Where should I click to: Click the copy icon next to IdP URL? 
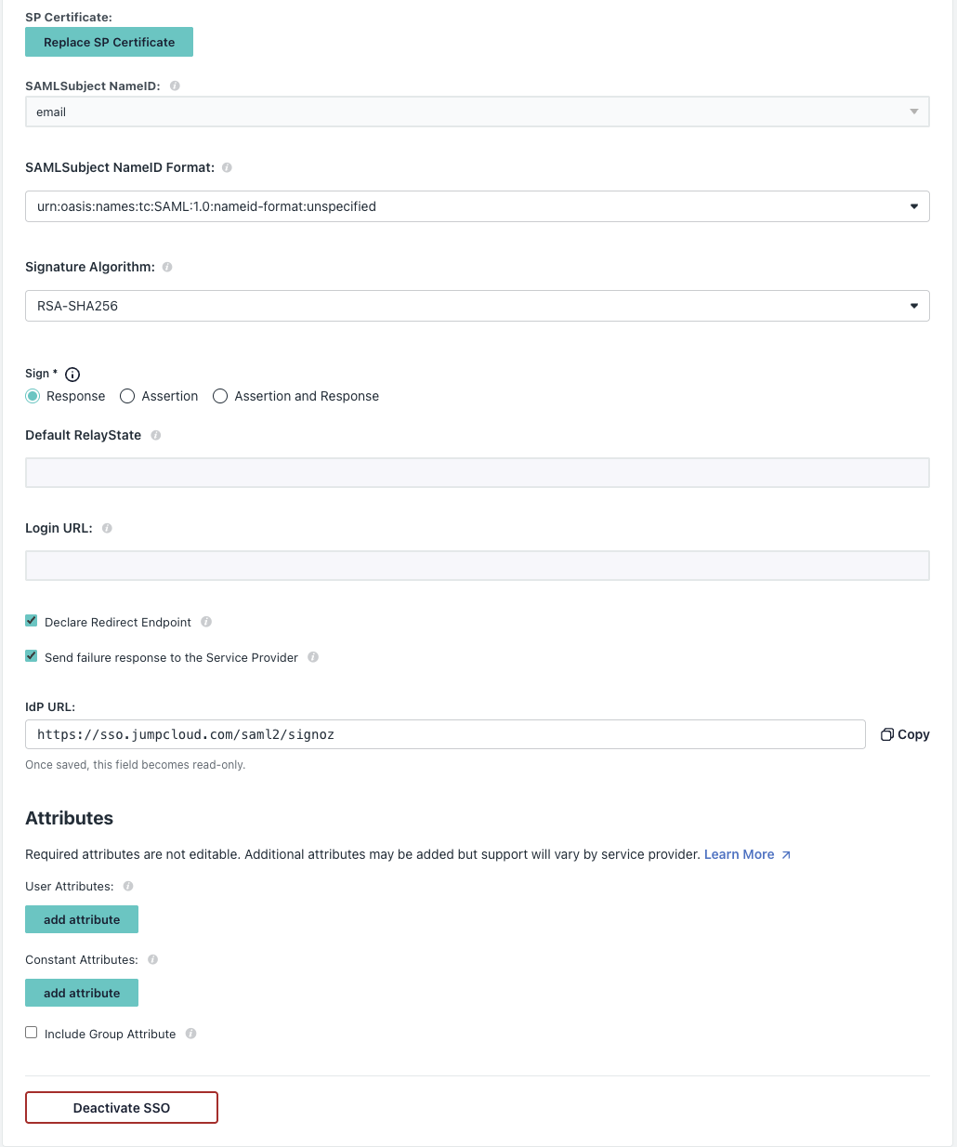(886, 734)
